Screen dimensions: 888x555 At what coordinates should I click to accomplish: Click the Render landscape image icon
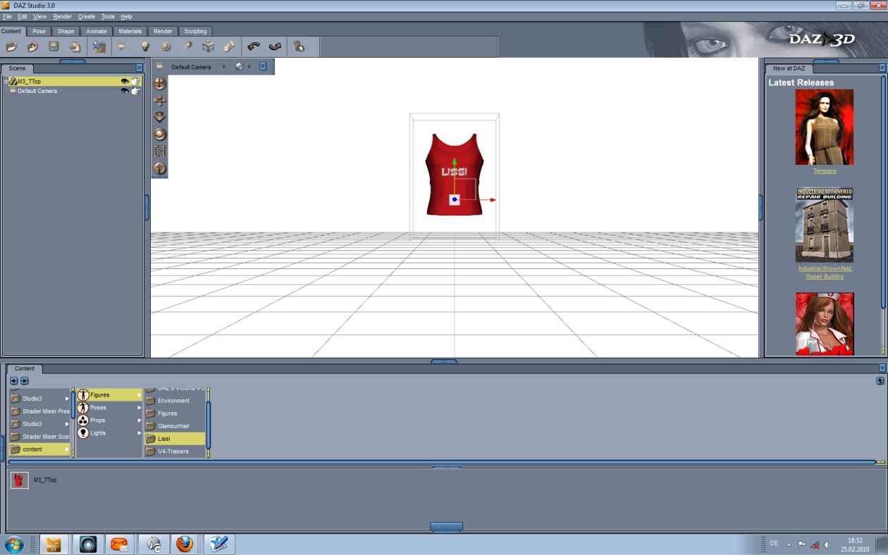[x=99, y=47]
